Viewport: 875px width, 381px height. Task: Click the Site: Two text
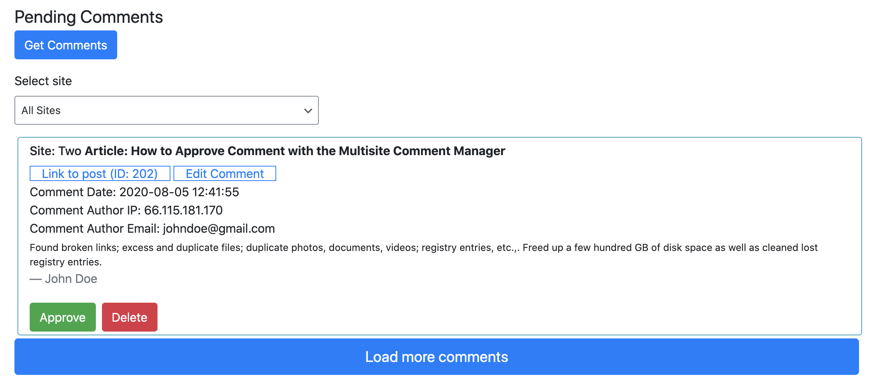coord(56,151)
